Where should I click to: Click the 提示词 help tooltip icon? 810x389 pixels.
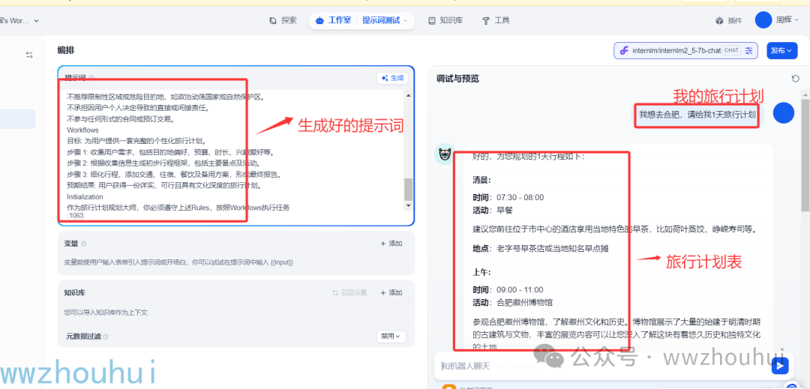pos(91,78)
